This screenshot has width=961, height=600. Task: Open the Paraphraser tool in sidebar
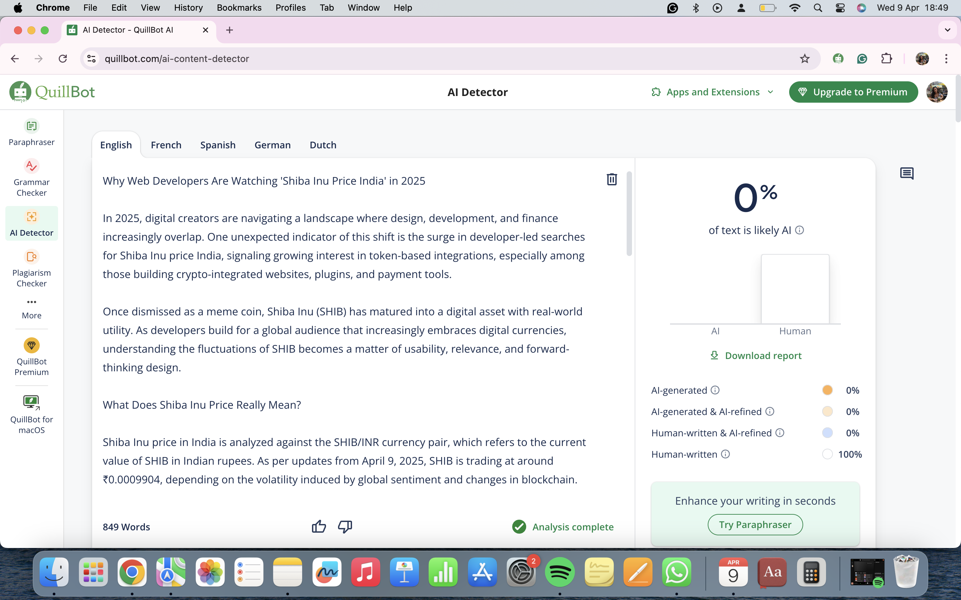point(31,133)
